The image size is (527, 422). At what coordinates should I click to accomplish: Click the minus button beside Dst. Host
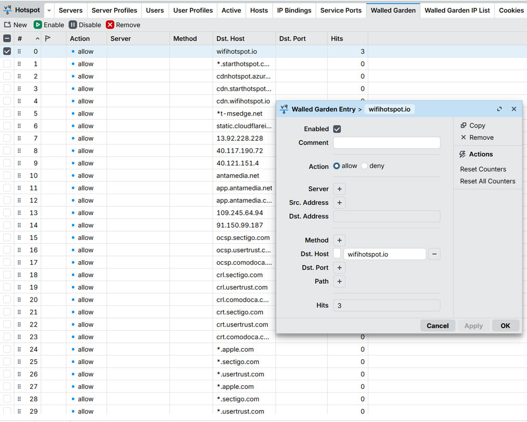[434, 254]
